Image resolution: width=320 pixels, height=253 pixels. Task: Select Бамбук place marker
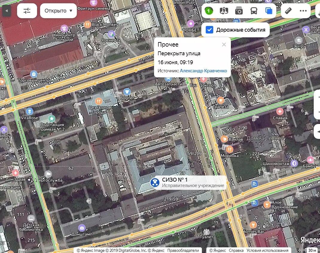click(x=310, y=160)
